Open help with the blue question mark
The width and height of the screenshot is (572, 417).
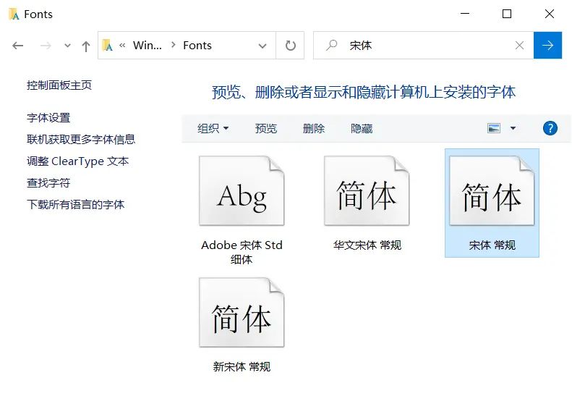click(550, 128)
